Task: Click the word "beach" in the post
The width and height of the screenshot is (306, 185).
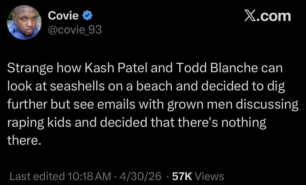Action: click(x=155, y=87)
